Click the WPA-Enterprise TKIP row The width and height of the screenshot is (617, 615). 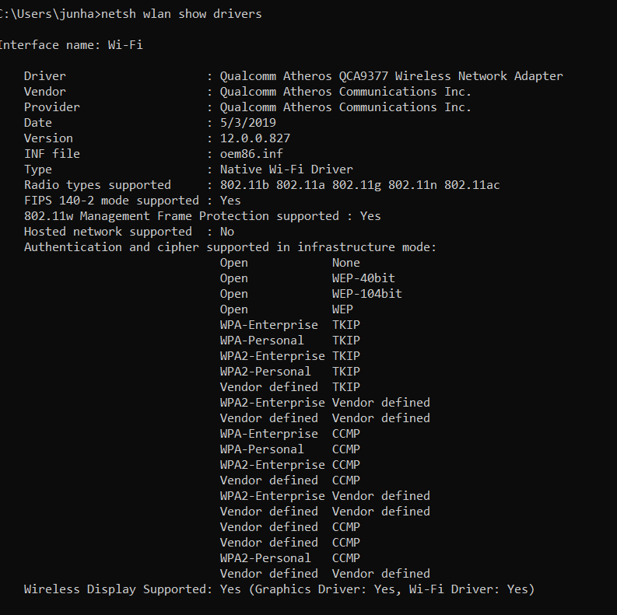(290, 325)
